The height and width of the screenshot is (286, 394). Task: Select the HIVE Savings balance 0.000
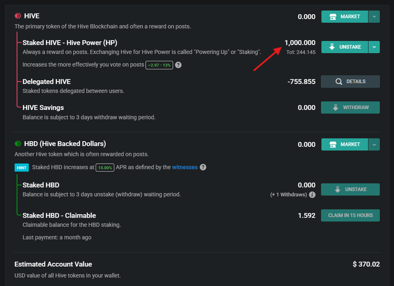click(x=307, y=108)
